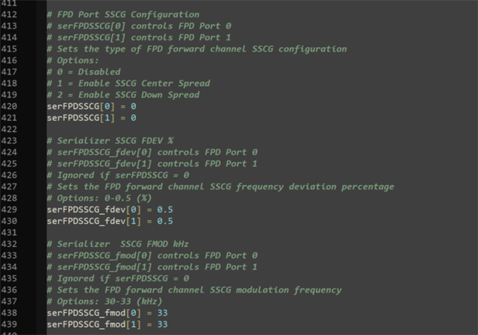Click line number 411 in the gutter

11,3
